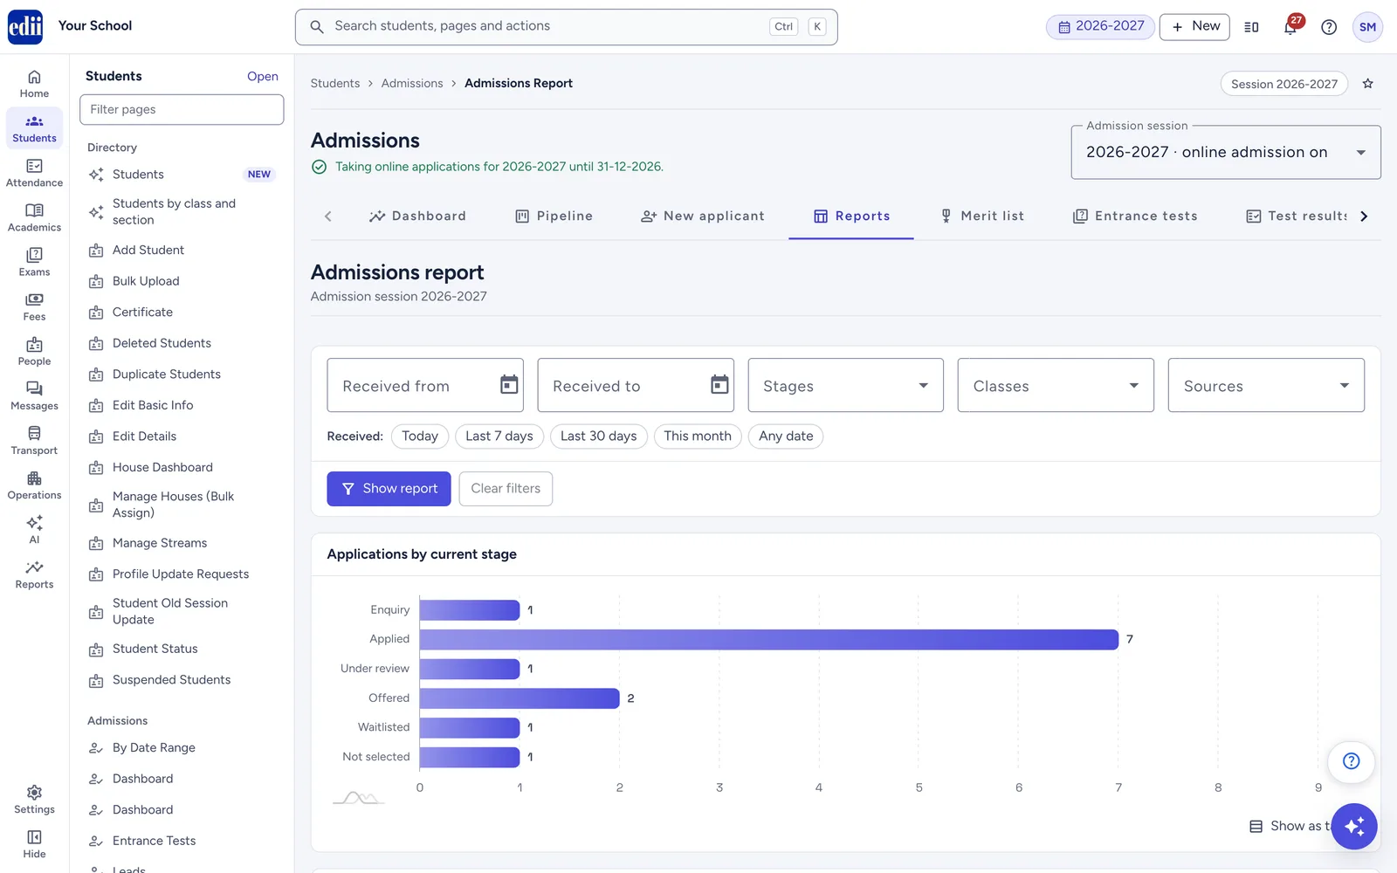This screenshot has width=1397, height=873.
Task: Open the Merit list tab
Action: coord(981,216)
